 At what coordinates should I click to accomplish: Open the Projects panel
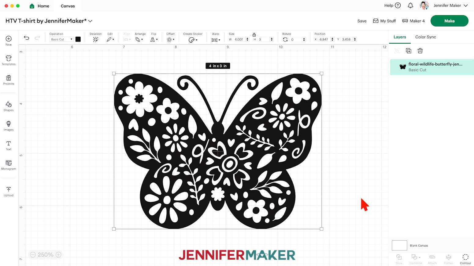click(9, 80)
